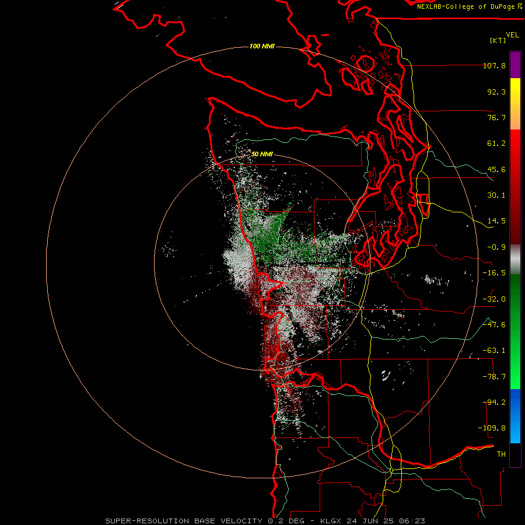Click the -78.7 velocity scale value
Screen dimensions: 525x525
tap(494, 377)
